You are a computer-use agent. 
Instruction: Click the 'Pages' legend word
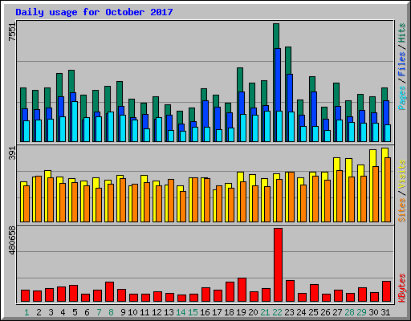(402, 98)
